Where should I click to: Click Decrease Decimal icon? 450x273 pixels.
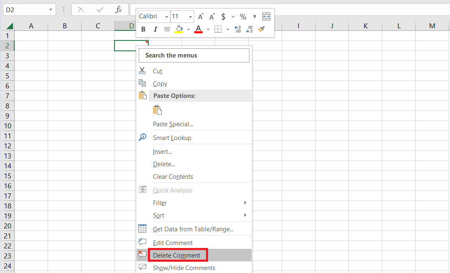tap(249, 29)
